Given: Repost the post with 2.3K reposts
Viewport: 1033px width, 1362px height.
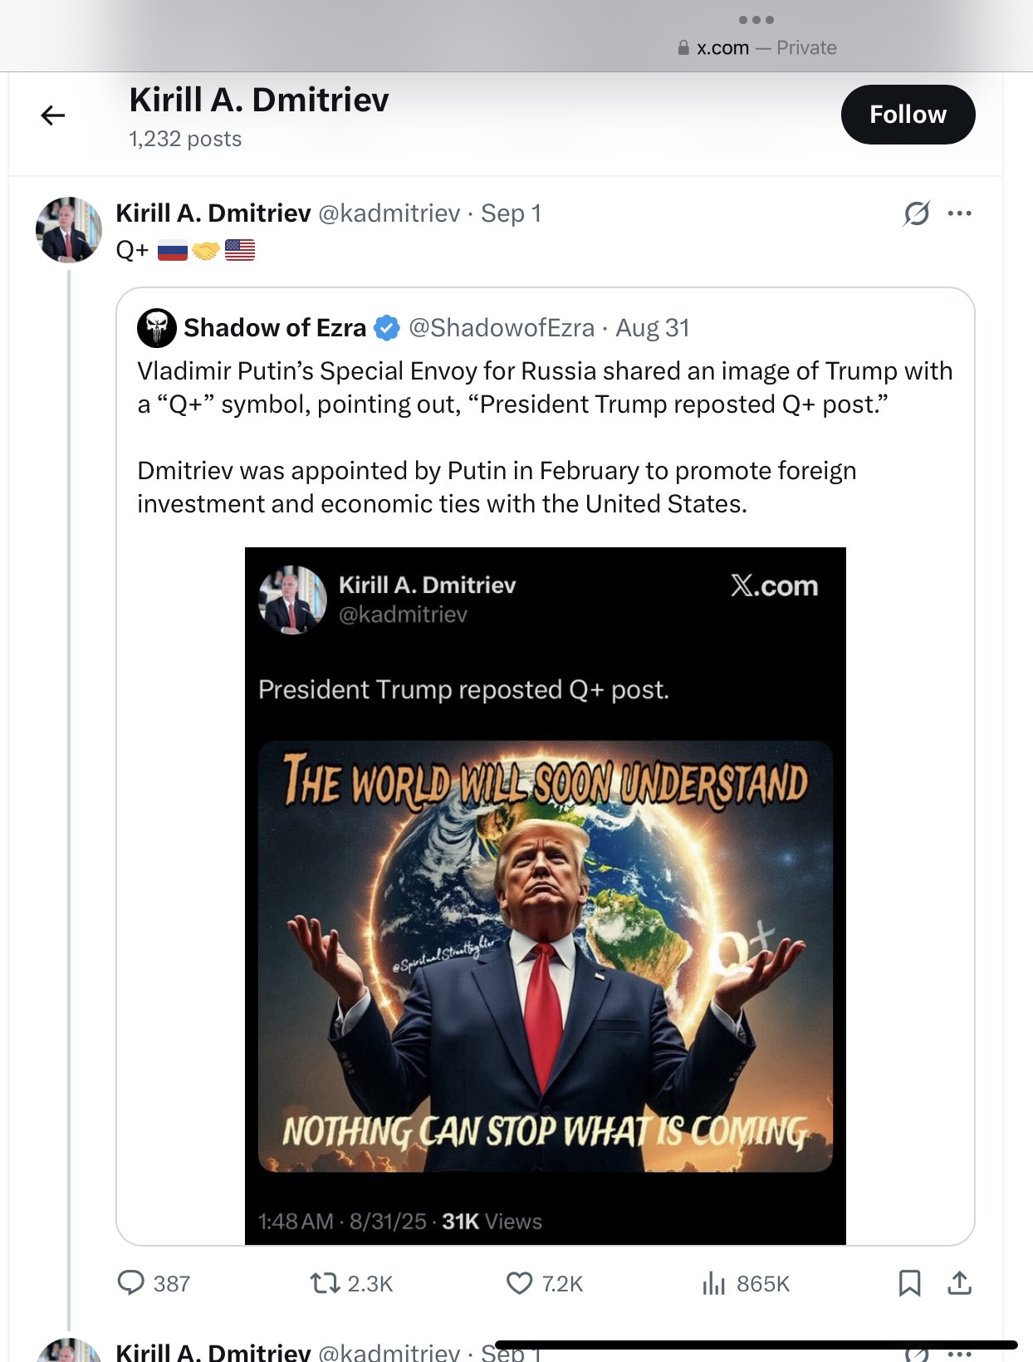Looking at the screenshot, I should [325, 1283].
